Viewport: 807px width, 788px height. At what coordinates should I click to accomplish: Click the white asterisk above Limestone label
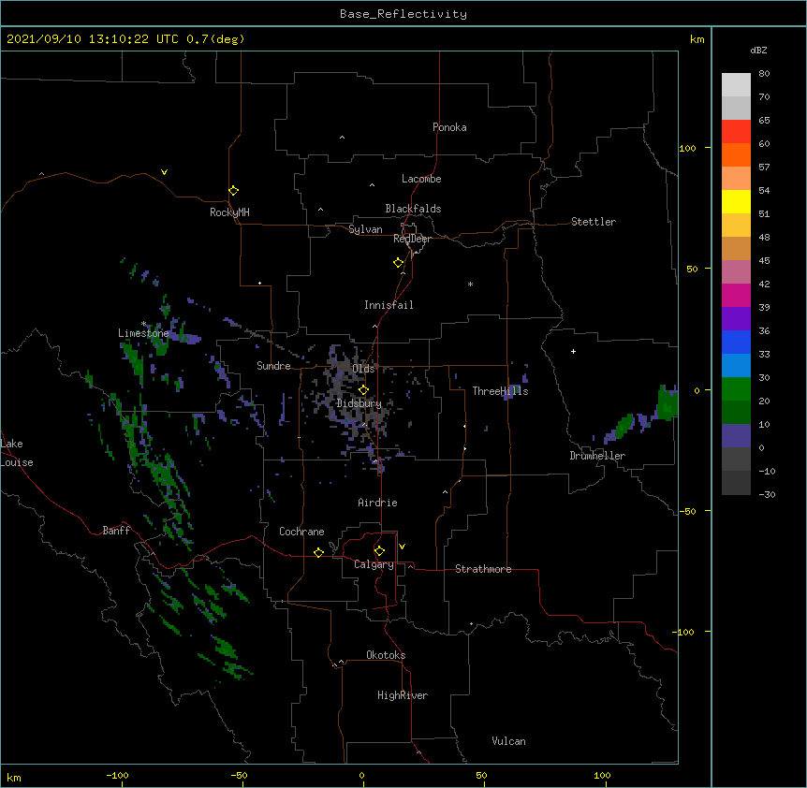tap(144, 324)
